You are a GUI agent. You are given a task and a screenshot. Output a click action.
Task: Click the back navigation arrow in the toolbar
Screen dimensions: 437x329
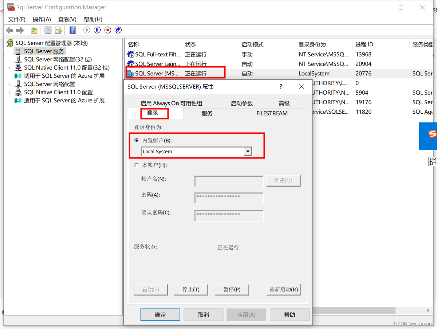(x=9, y=30)
